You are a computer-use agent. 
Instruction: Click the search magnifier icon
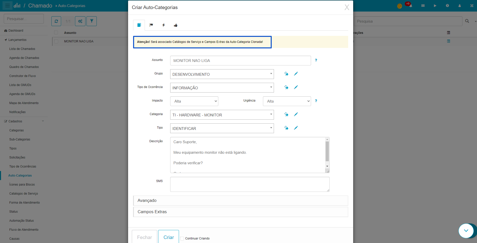click(x=467, y=21)
